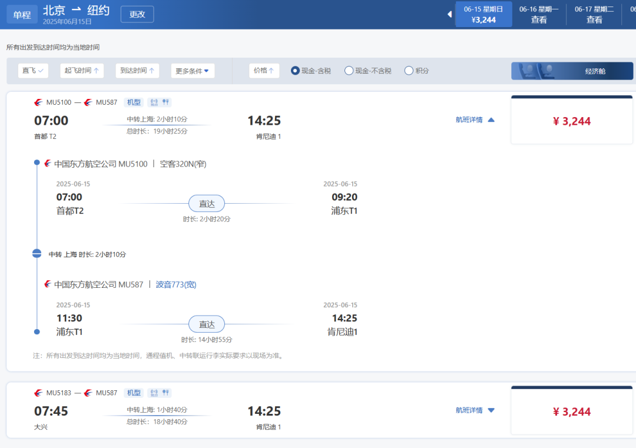
Task: Click the China Eastern logo beside MU5100 in the summary
Action: pos(39,102)
